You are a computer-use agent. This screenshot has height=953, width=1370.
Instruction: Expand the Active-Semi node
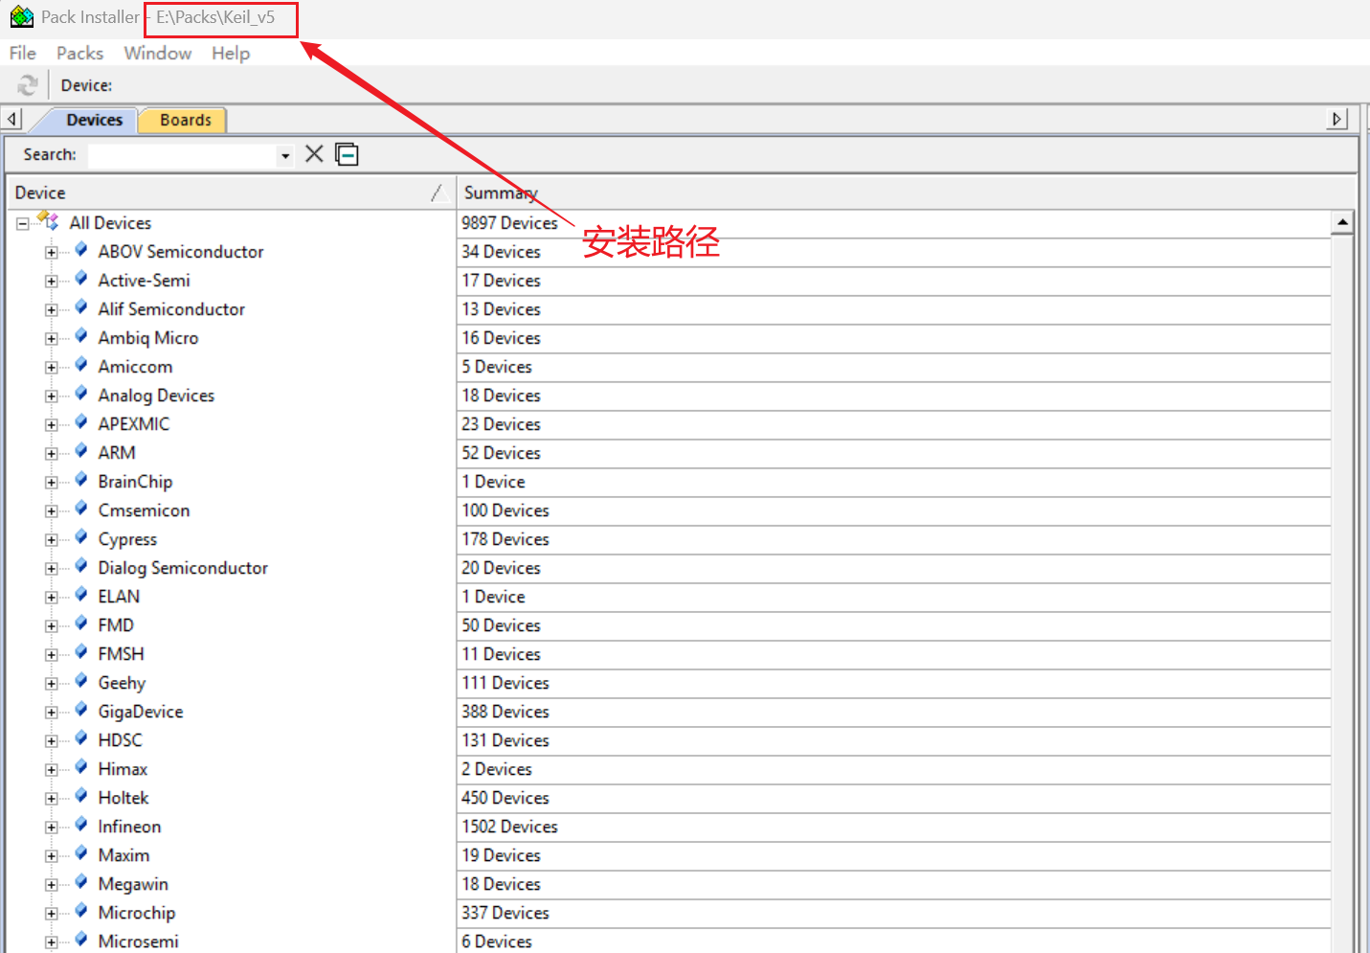coord(52,282)
